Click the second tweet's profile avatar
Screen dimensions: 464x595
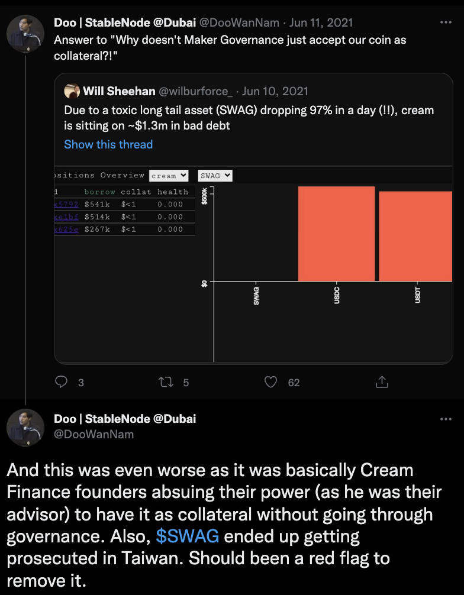tap(25, 428)
